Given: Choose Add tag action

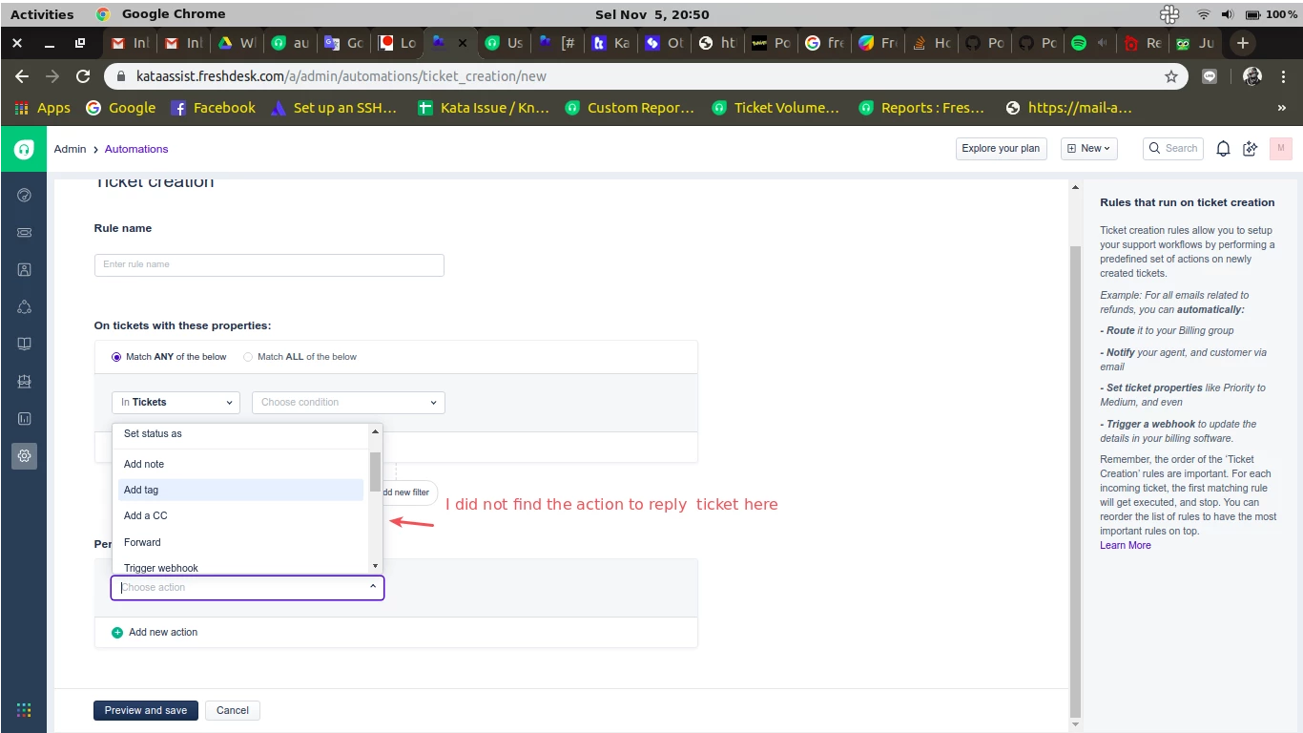Looking at the screenshot, I should [x=241, y=490].
